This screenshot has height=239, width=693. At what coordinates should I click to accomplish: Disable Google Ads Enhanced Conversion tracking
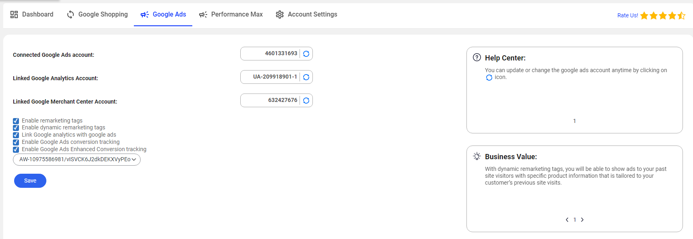tap(16, 150)
